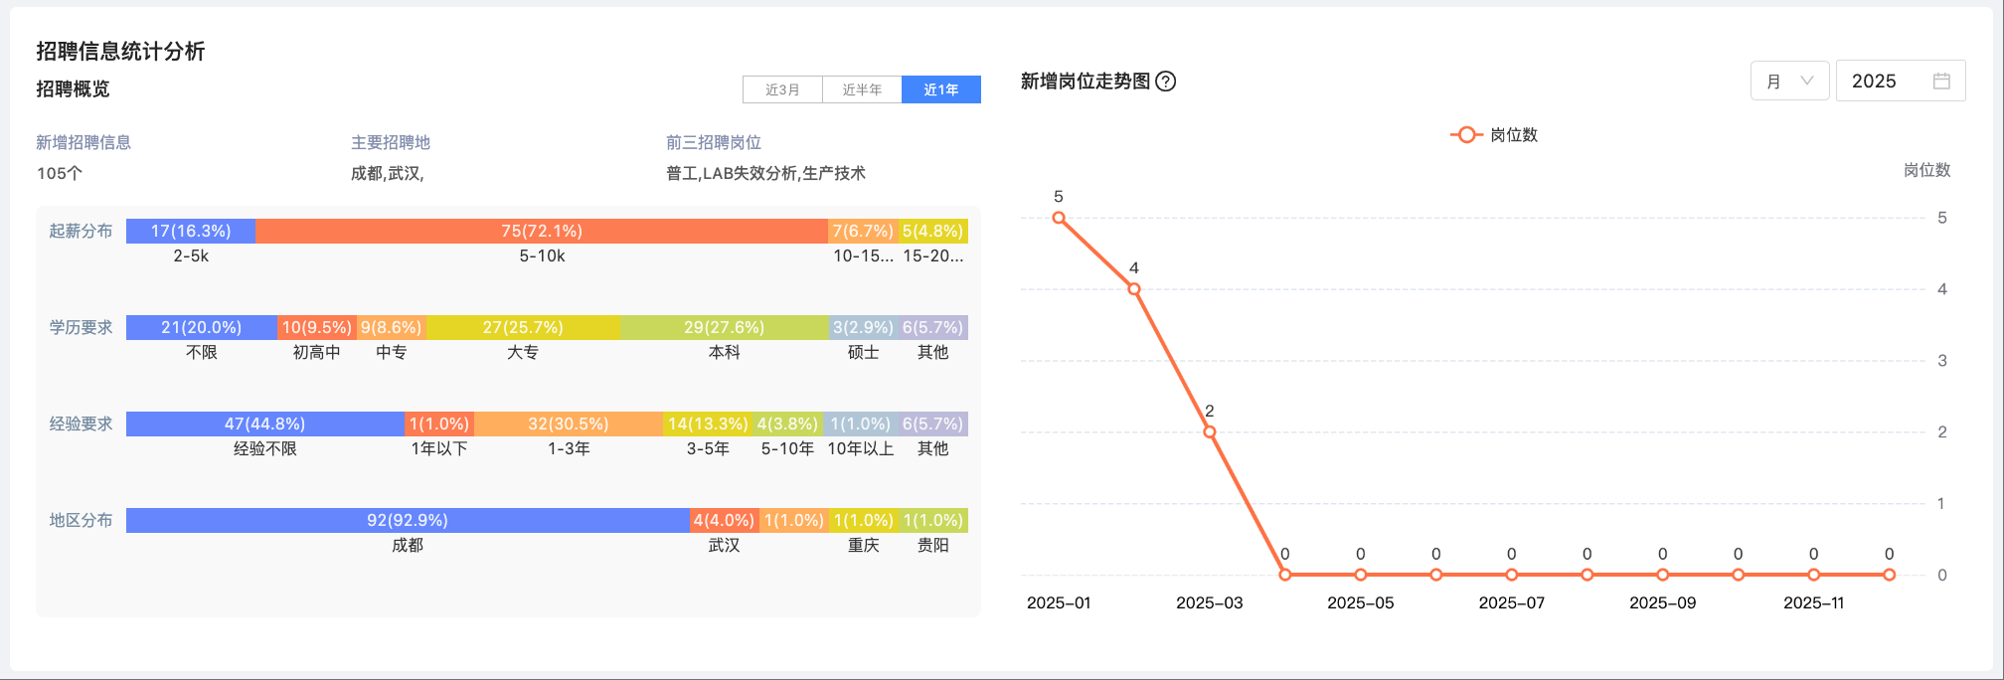The width and height of the screenshot is (2004, 680).
Task: Click the 成都 region bar 92(92.9%)
Action: [408, 520]
